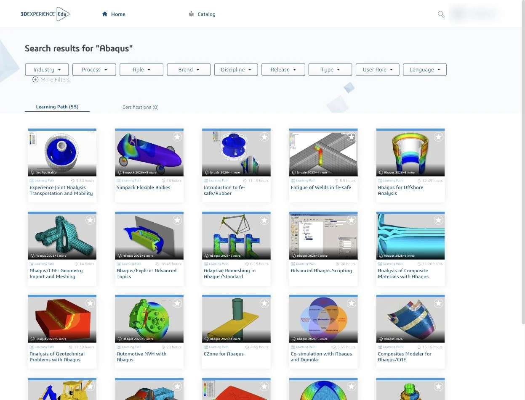The width and height of the screenshot is (525, 400).
Task: Favorite the Composites Modeler for Abaqus/CAE card
Action: click(x=439, y=303)
